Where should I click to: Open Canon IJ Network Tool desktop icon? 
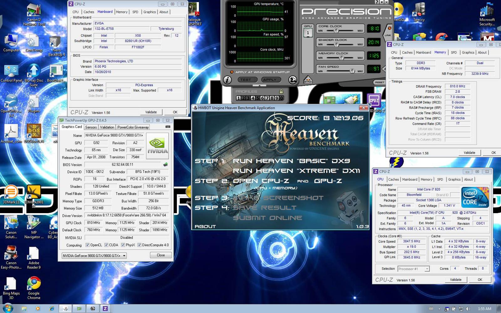pyautogui.click(x=34, y=15)
